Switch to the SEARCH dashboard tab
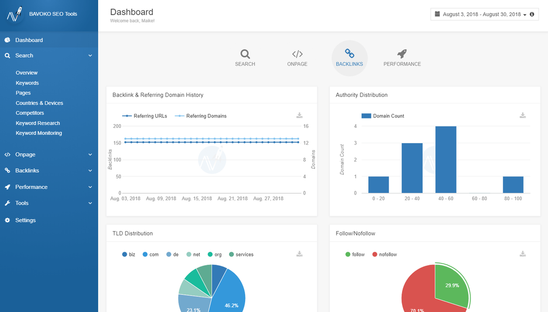The image size is (548, 312). click(245, 58)
